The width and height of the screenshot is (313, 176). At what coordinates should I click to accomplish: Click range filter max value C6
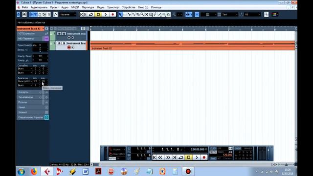pyautogui.click(x=44, y=81)
